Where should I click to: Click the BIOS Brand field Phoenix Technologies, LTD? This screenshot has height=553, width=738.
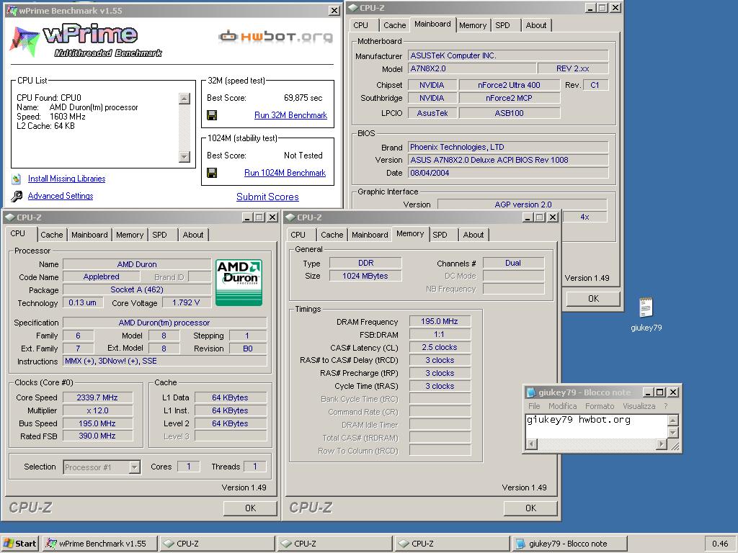tap(508, 147)
